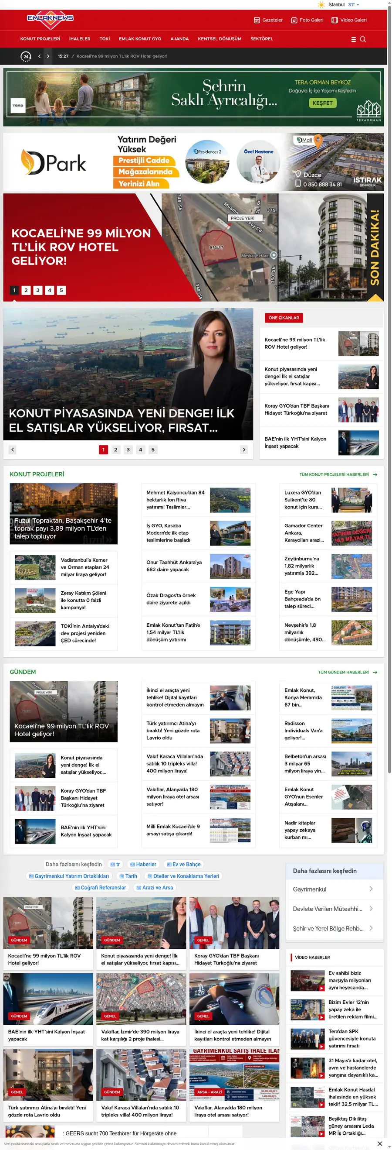Select page 1 of main news slider
This screenshot has height=1150, width=392.
pos(103,450)
